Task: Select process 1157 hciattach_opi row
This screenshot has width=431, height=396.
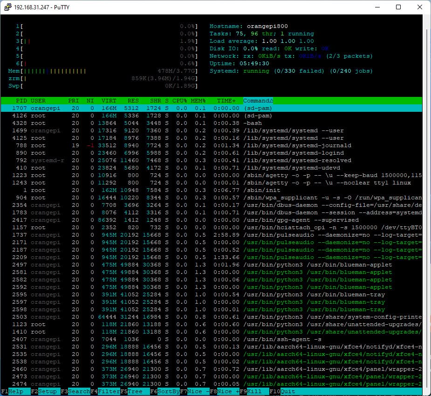Action: pyautogui.click(x=212, y=227)
